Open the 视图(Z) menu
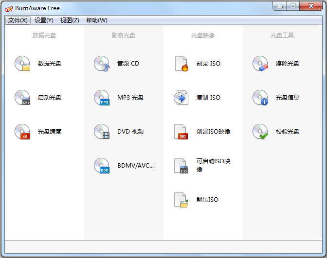 [x=70, y=20]
